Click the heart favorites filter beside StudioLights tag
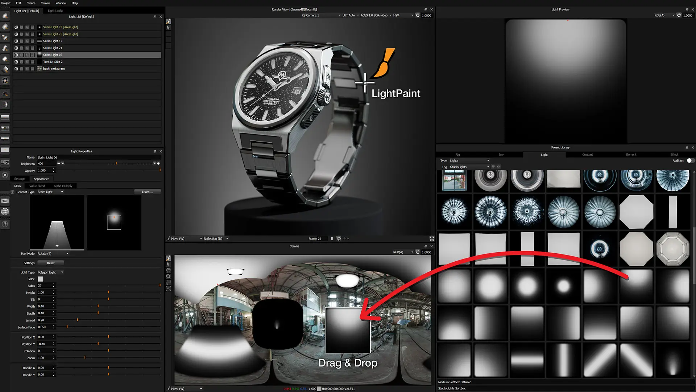The image size is (696, 392). [493, 166]
